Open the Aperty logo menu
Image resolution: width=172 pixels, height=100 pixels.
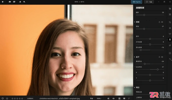pos(3,2)
